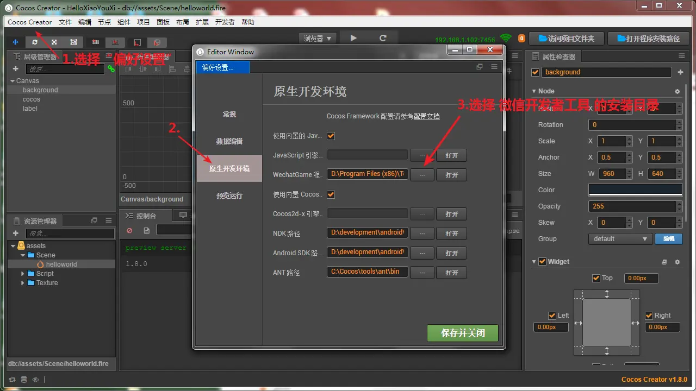Click the plus icon beside node name
This screenshot has width=696, height=391.
680,72
